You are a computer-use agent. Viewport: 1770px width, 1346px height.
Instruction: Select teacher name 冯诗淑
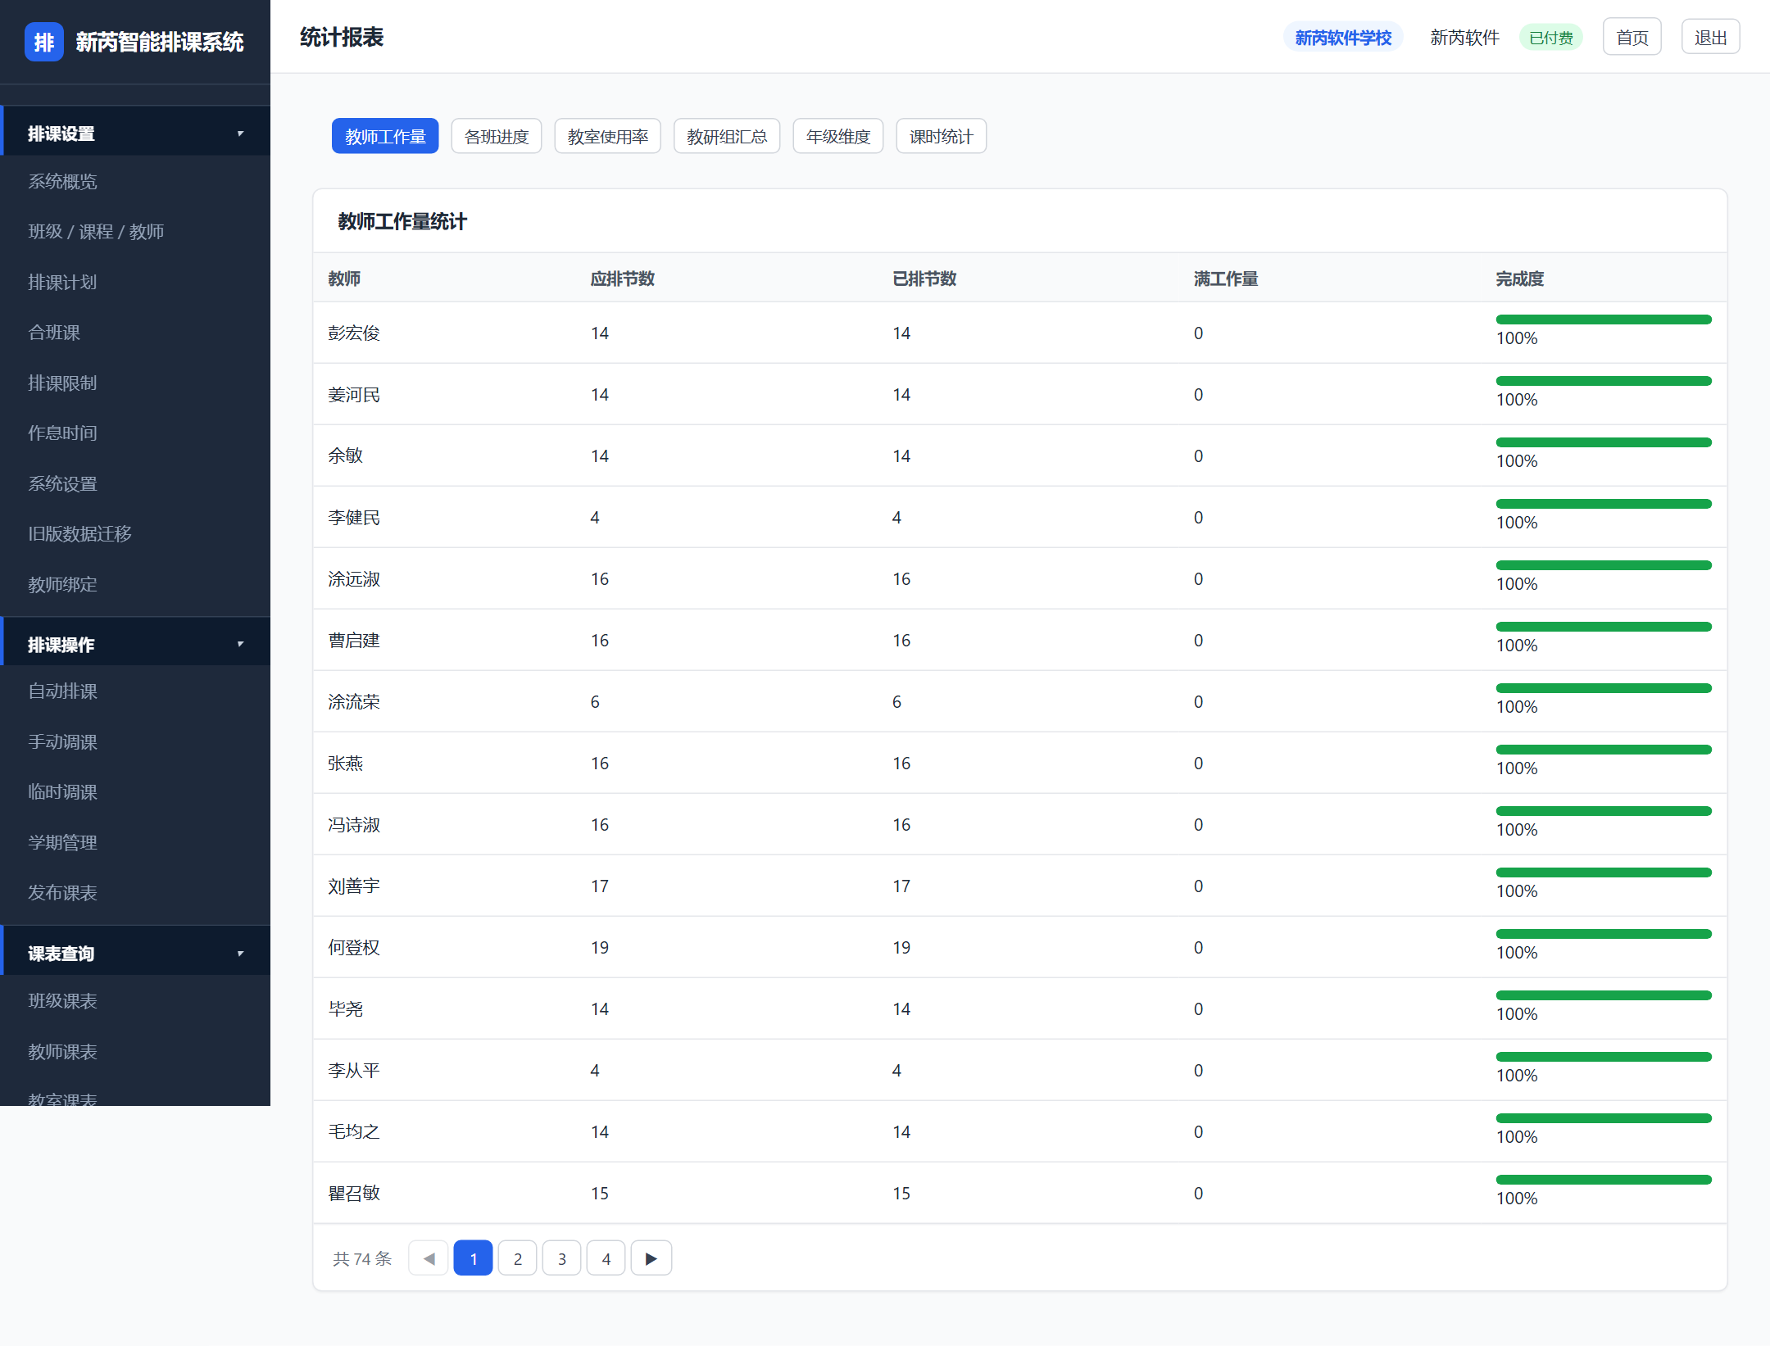(x=354, y=825)
